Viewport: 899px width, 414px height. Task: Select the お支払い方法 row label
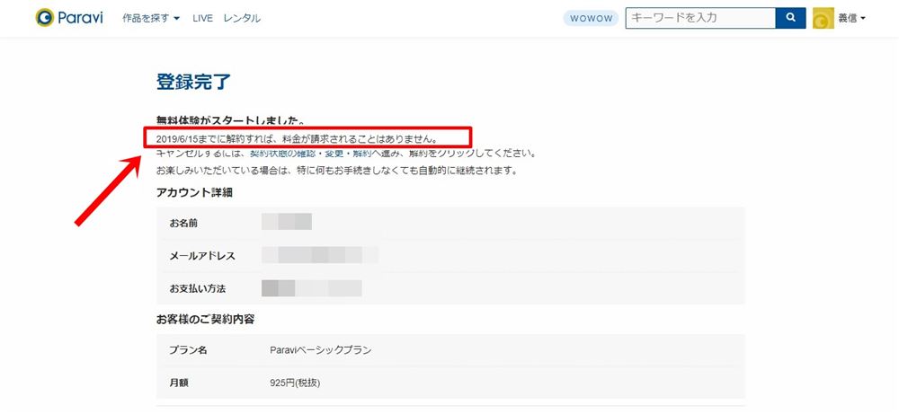pos(197,288)
